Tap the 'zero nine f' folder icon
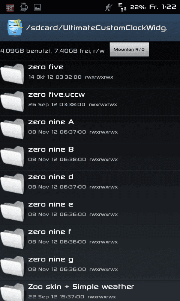 pyautogui.click(x=12, y=239)
